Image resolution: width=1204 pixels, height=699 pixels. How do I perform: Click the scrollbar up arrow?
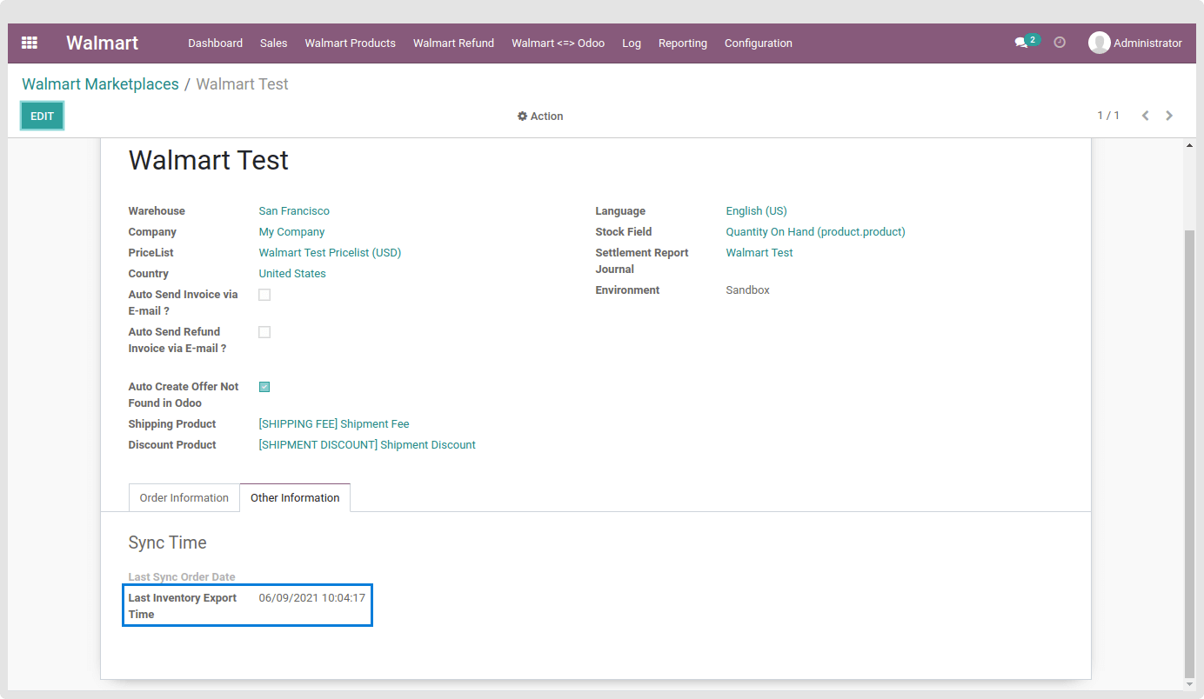coord(1189,145)
